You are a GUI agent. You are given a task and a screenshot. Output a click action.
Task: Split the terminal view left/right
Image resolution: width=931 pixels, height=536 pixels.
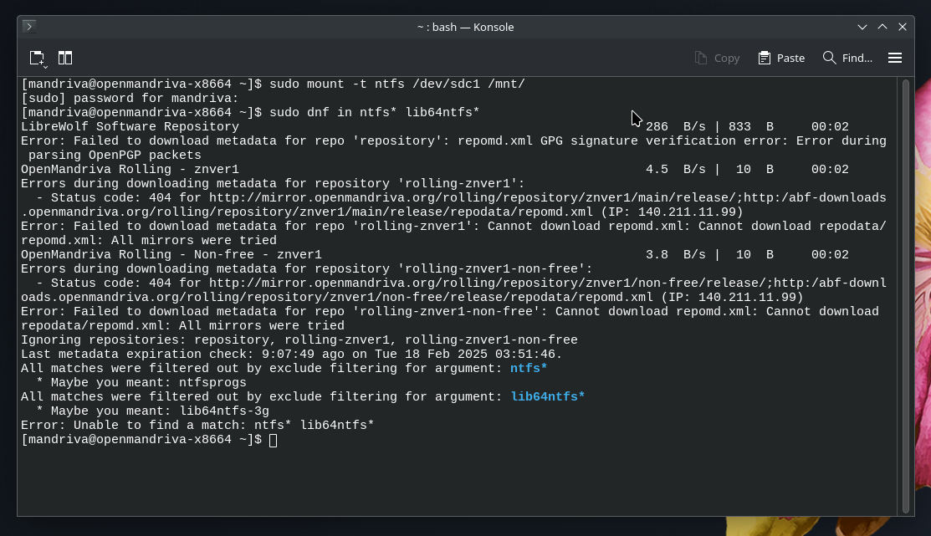pyautogui.click(x=65, y=59)
